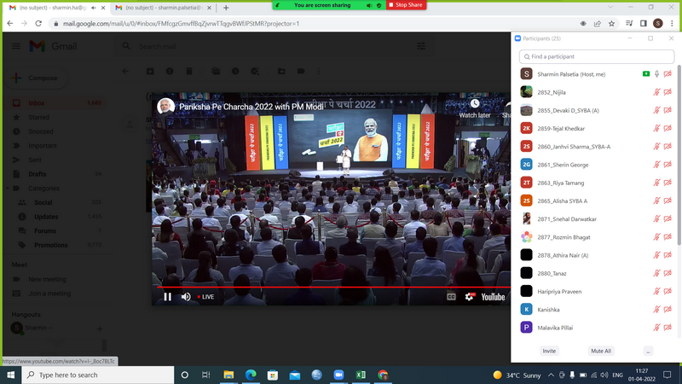
Task: Open Chrome side panel icon
Action: 644,24
